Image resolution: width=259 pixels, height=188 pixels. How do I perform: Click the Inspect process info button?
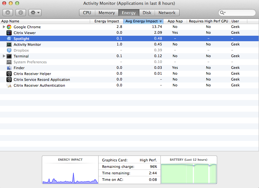pyautogui.click(x=21, y=13)
